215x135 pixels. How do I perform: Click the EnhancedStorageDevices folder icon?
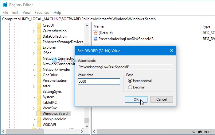click(39, 42)
